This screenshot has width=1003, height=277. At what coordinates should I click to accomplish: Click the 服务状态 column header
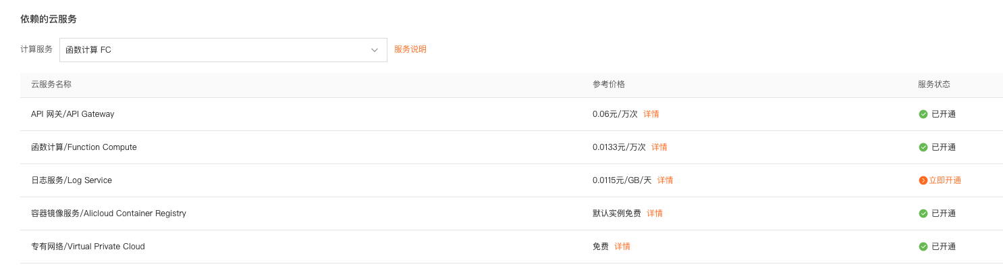point(934,84)
